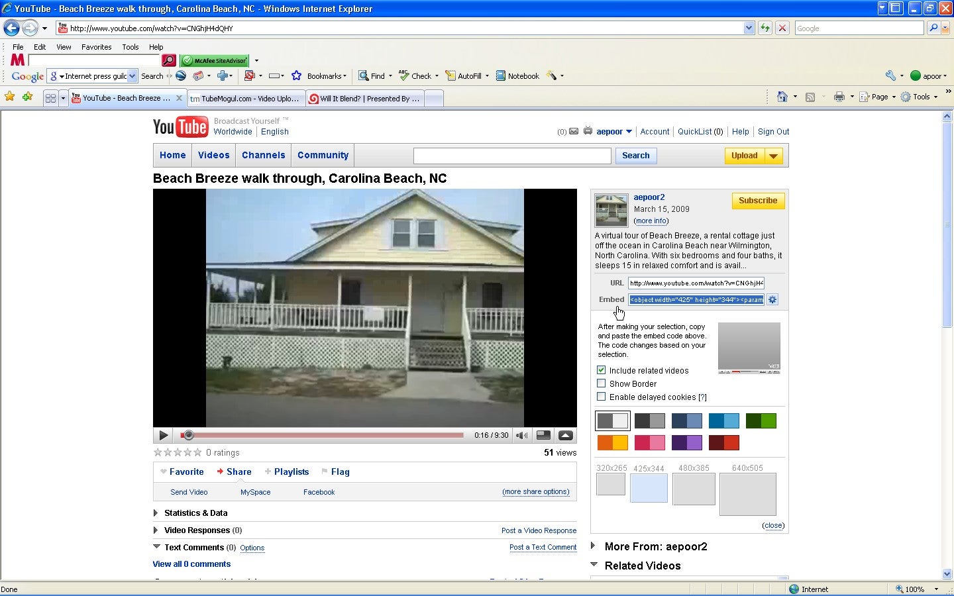Click the YouTube logo
954x596 pixels.
coord(180,126)
